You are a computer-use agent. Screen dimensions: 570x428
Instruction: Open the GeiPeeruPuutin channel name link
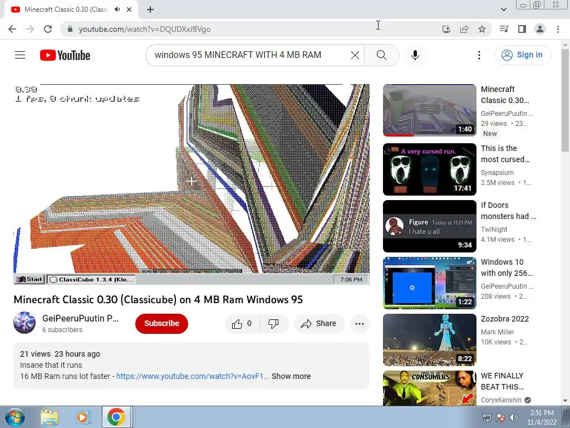click(80, 318)
